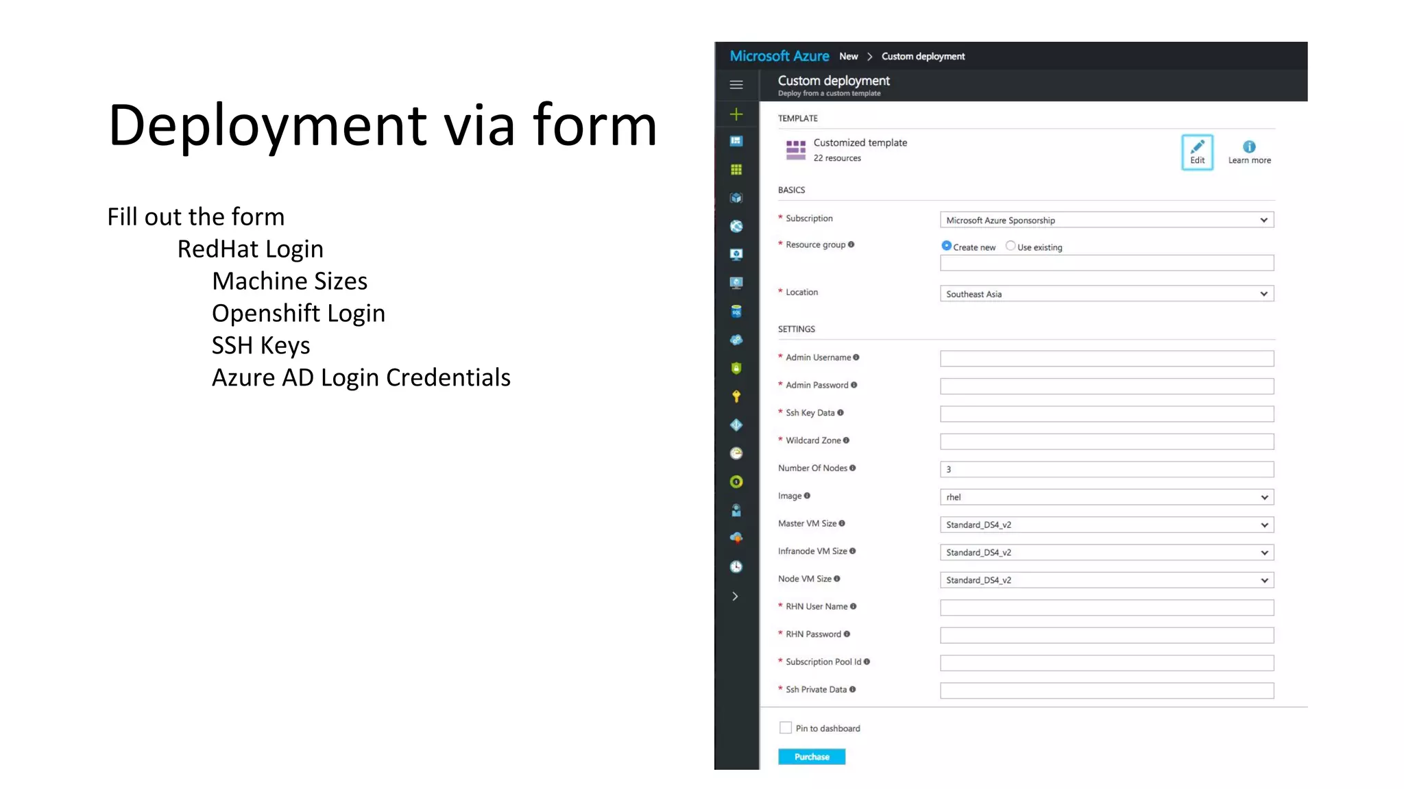Click the Number Of Nodes field
1404x789 pixels.
(1106, 469)
